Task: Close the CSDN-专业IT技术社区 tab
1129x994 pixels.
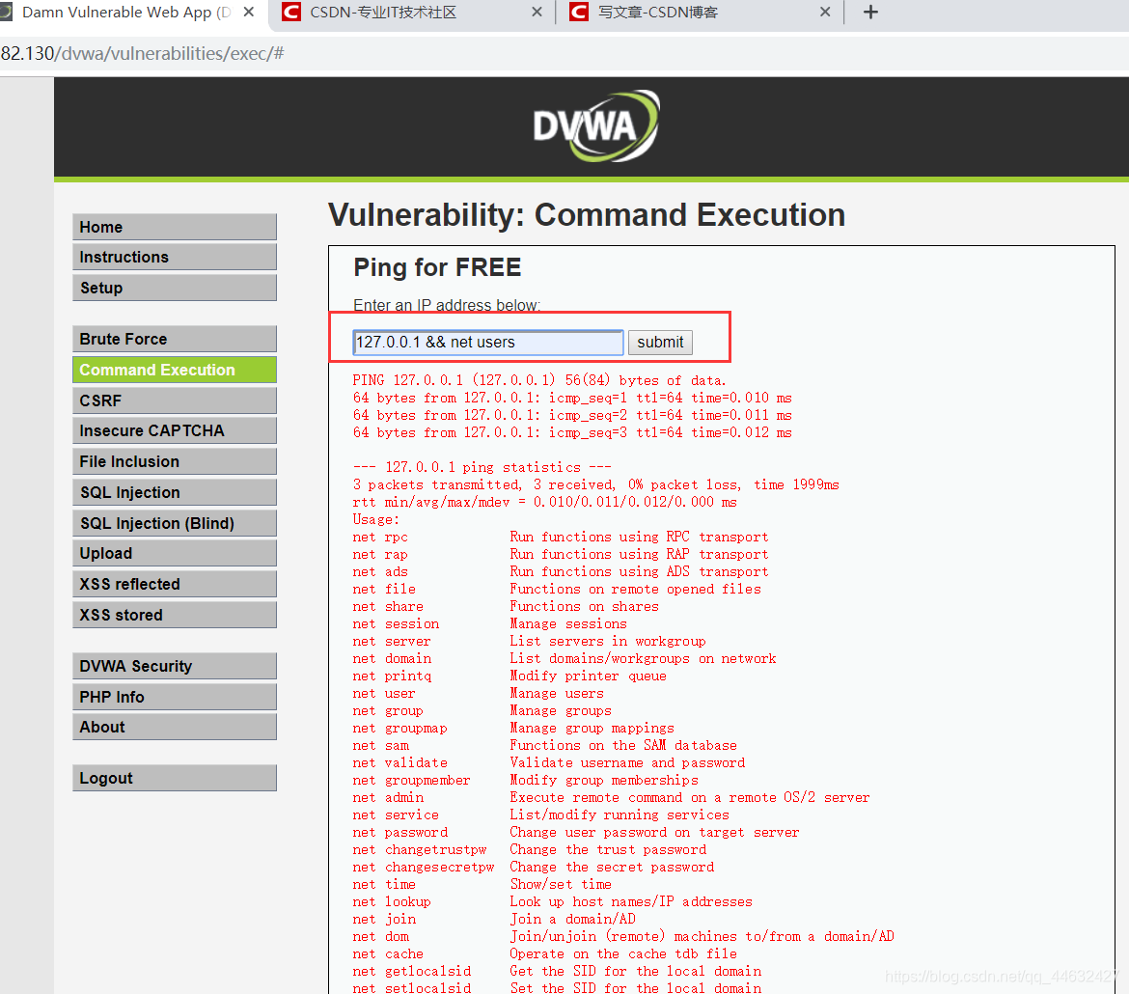Action: click(x=537, y=13)
